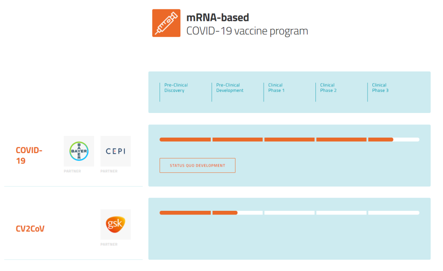Click COVID-19 progress bar Discovery segment
Viewport: 443px width, 271px height.
tap(185, 140)
